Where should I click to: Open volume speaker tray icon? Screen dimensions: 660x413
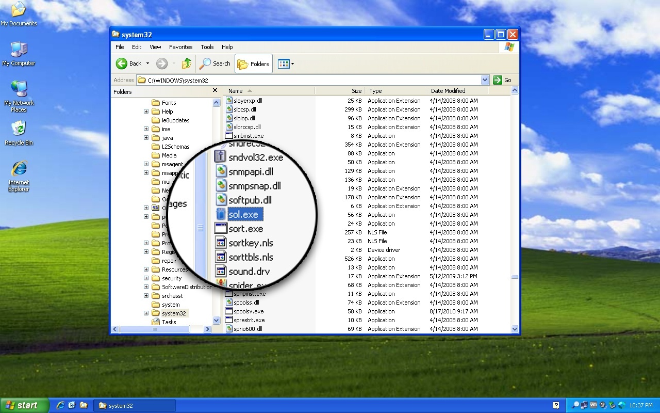coord(603,405)
